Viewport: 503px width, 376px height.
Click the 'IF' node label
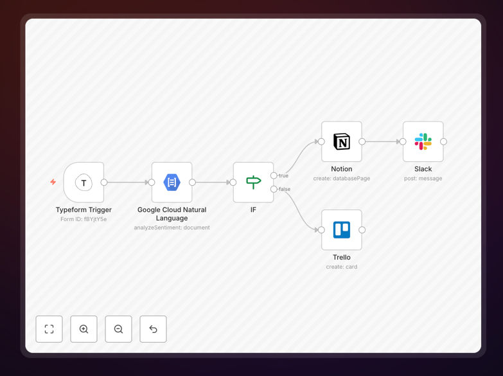click(x=253, y=210)
